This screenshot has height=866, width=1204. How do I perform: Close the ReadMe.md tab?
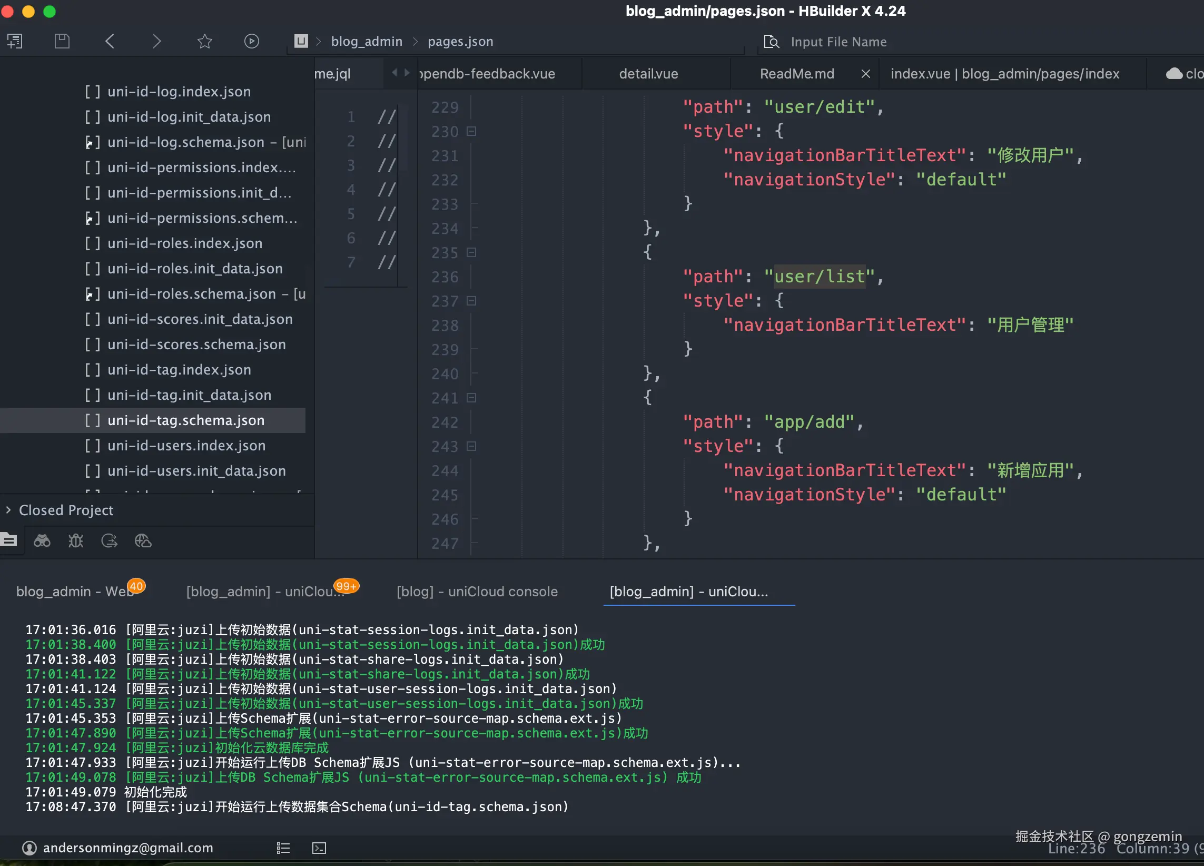tap(865, 74)
